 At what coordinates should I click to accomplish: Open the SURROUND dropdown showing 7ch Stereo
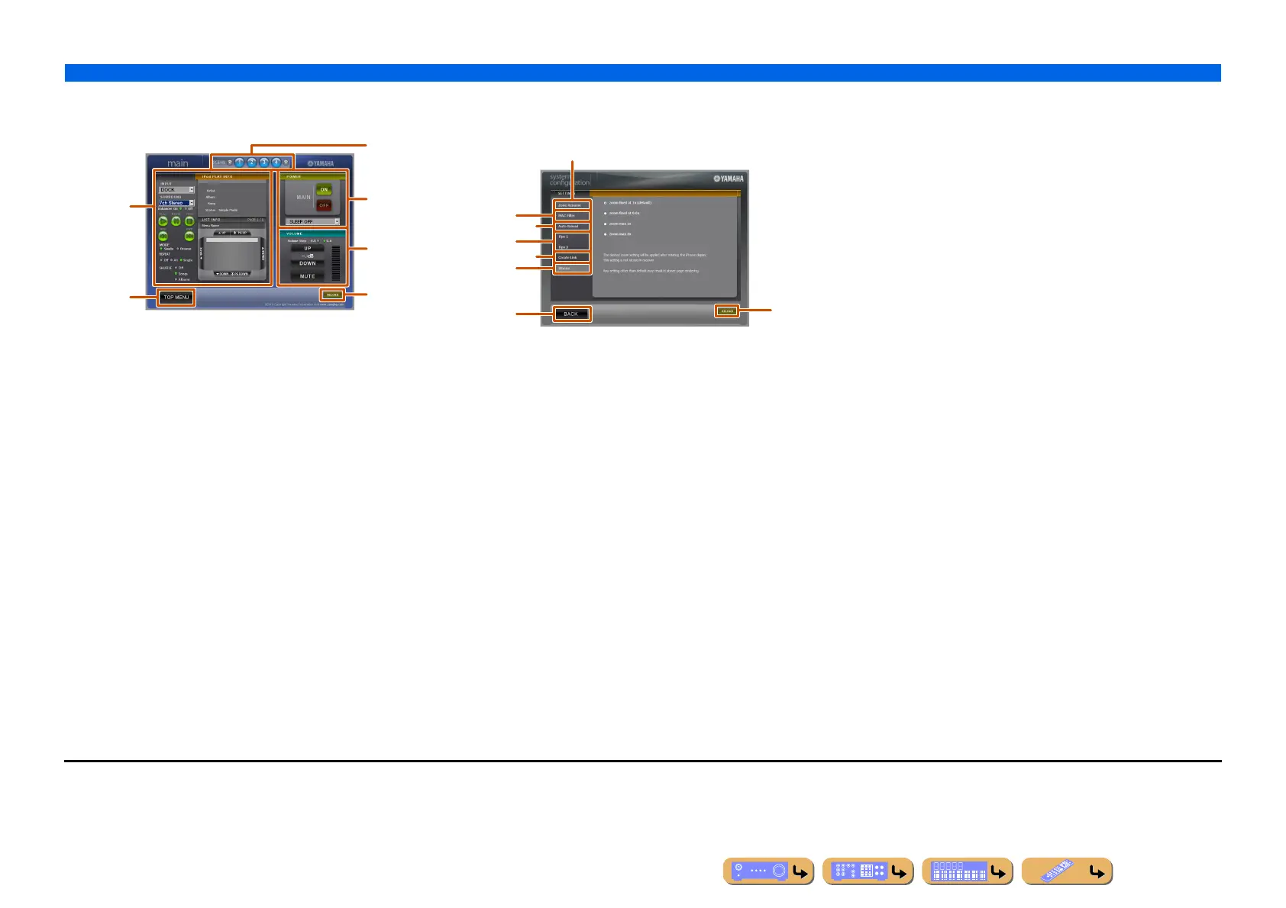(x=176, y=203)
